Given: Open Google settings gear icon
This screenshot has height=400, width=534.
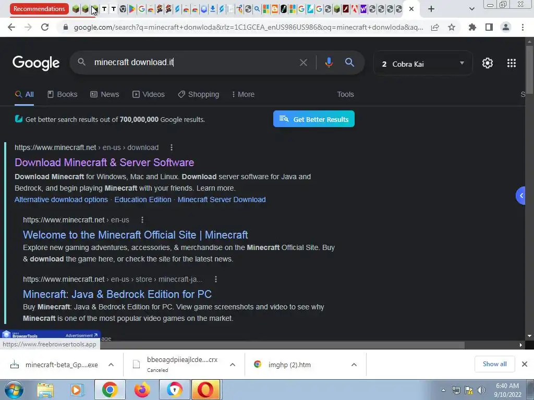Looking at the screenshot, I should (x=488, y=63).
